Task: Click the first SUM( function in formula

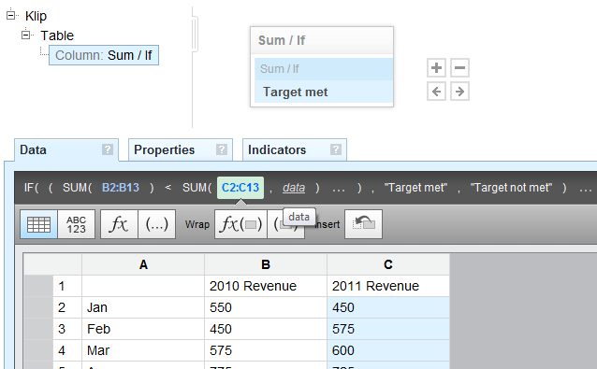Action: click(x=77, y=188)
